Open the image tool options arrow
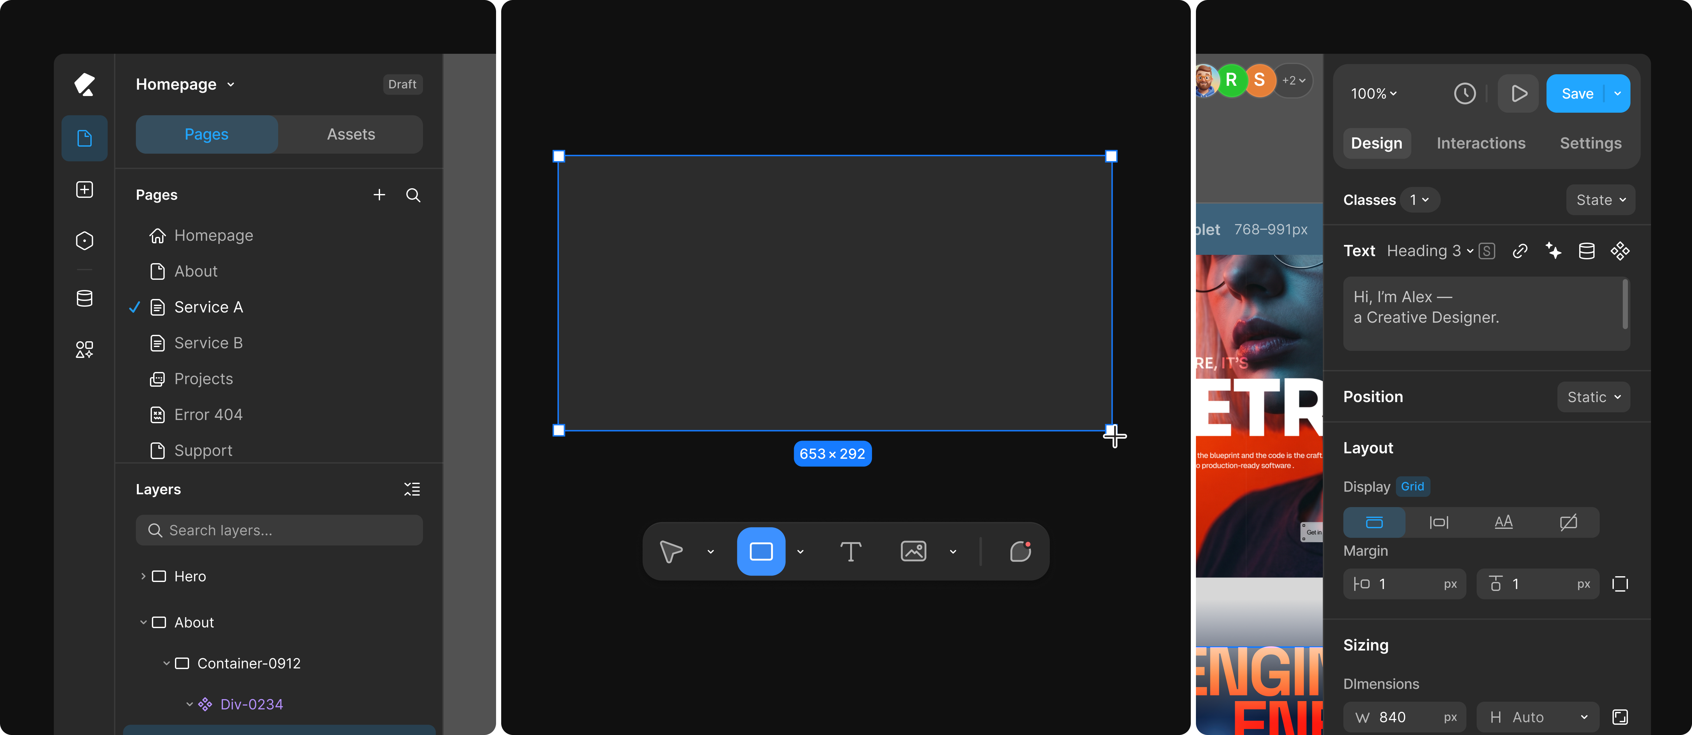 [952, 552]
